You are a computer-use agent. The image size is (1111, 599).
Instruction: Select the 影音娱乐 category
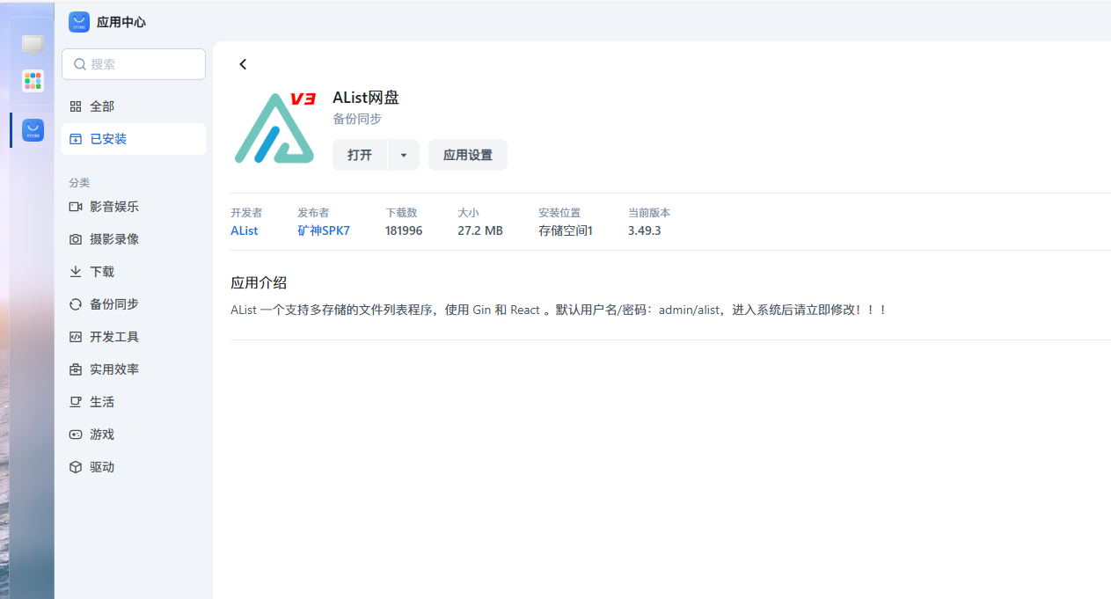tap(134, 207)
